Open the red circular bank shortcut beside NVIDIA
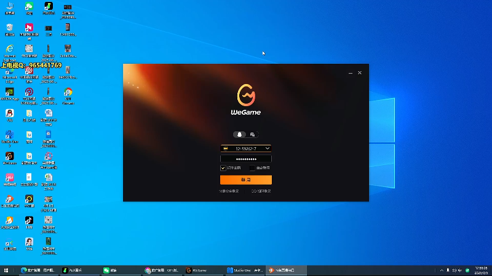Image resolution: width=492 pixels, height=276 pixels. [29, 96]
